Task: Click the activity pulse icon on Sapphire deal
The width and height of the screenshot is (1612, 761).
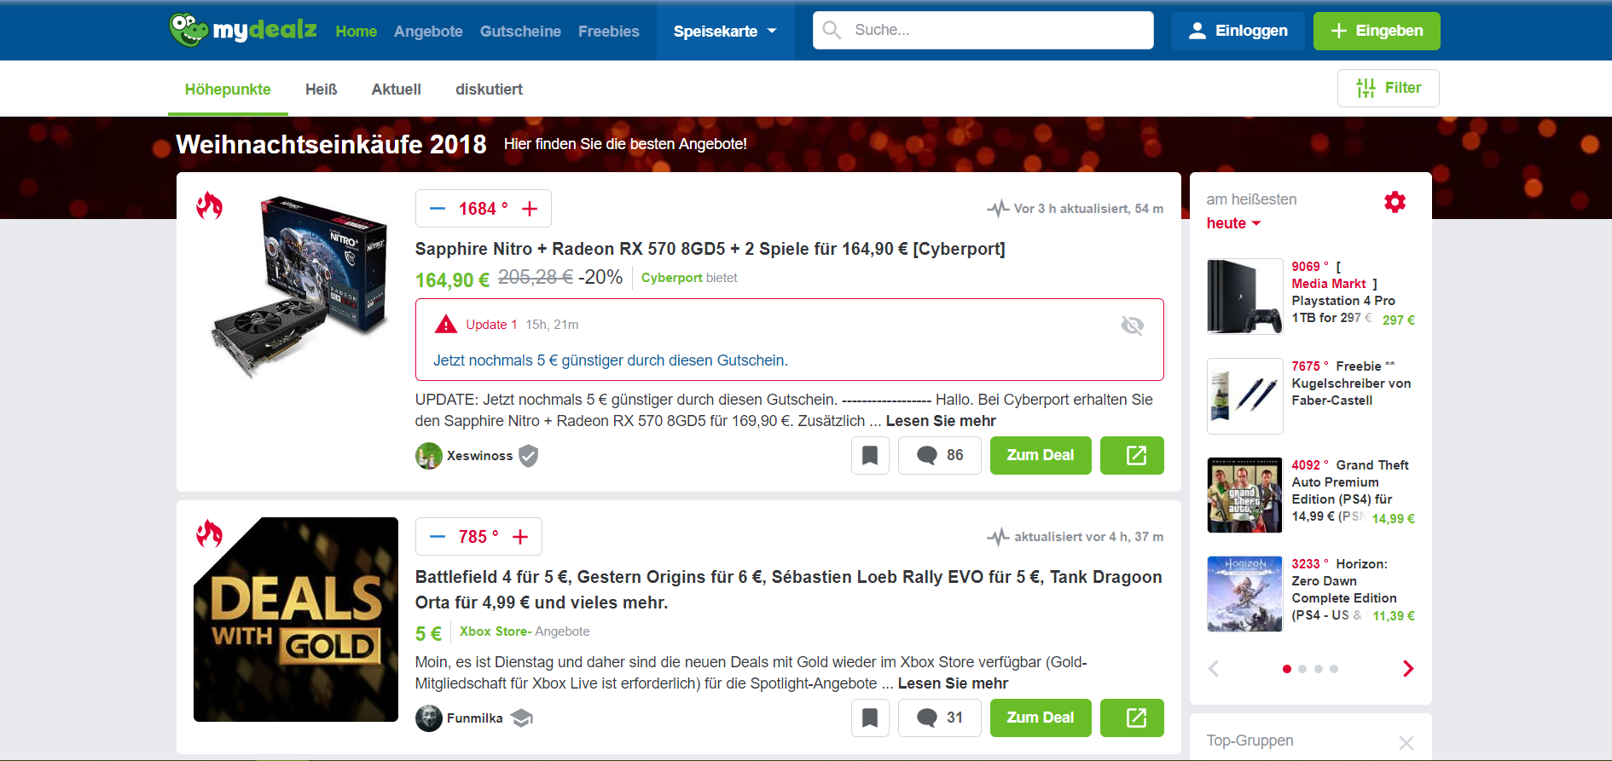Action: [998, 209]
